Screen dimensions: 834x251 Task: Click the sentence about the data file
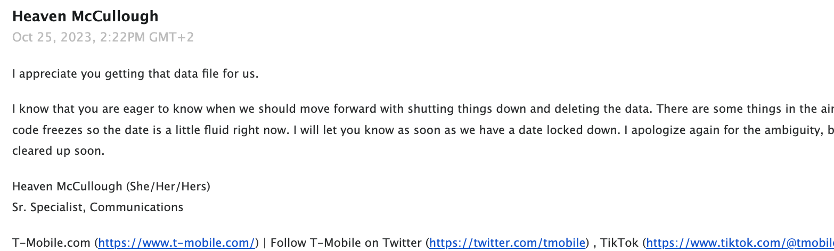point(135,74)
